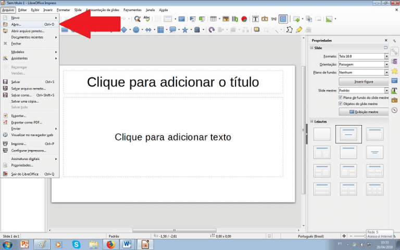400x250 pixels.
Task: Click the smiley symbol shapes tool
Action: (x=136, y=30)
